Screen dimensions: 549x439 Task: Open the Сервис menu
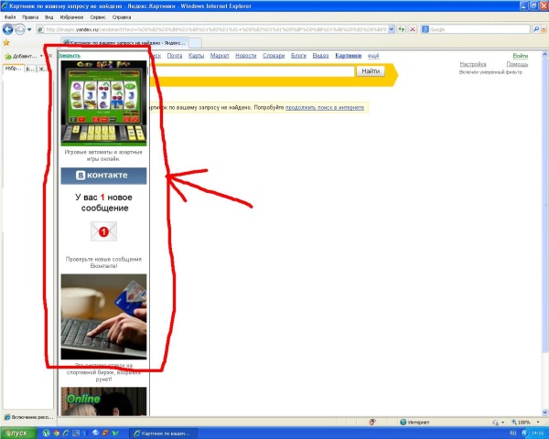[x=98, y=17]
